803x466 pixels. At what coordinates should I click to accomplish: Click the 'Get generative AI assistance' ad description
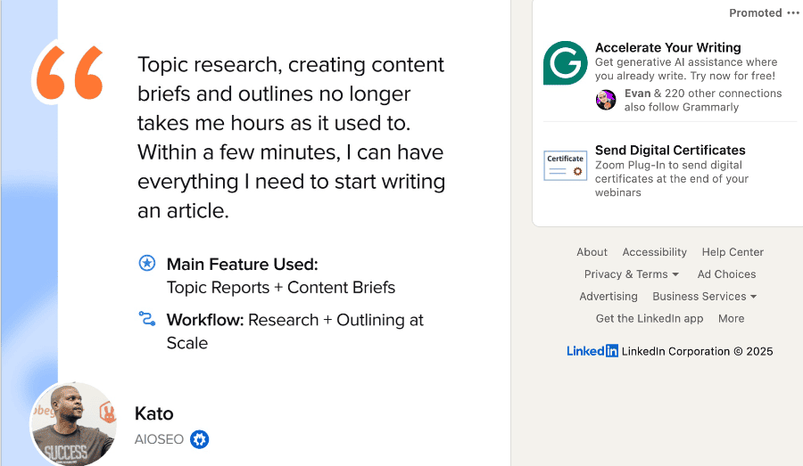pos(686,69)
